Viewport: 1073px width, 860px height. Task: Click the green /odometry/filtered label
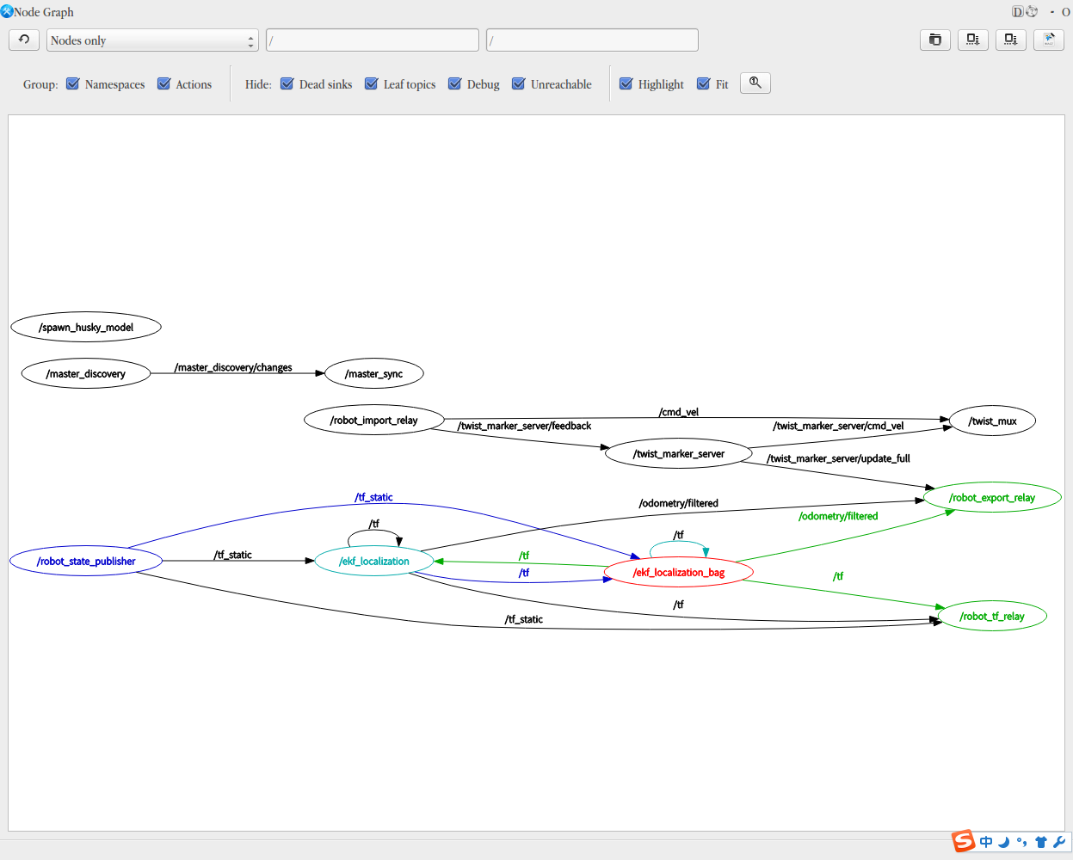pos(838,516)
